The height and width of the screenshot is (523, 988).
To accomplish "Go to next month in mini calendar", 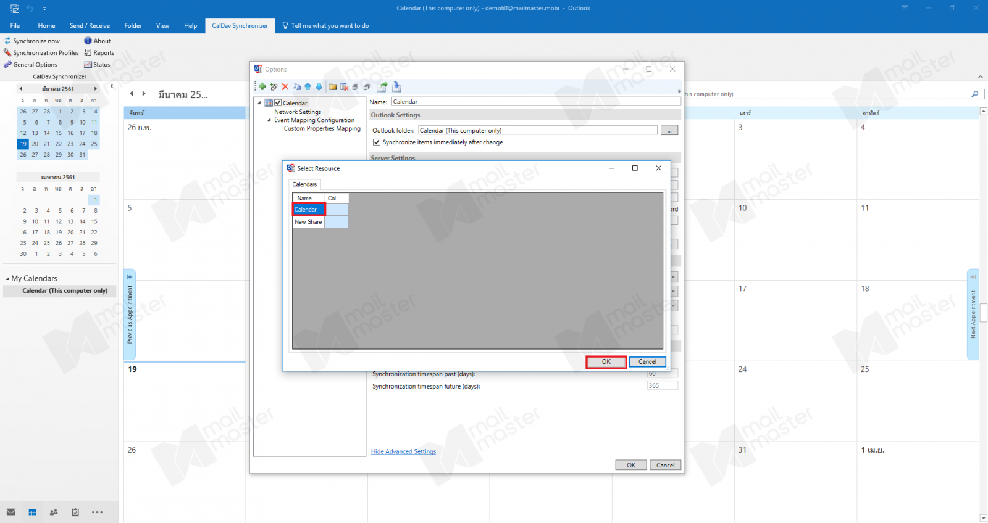I will tap(95, 89).
